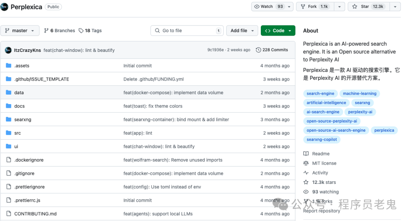Open the .gitignore file

click(24, 173)
